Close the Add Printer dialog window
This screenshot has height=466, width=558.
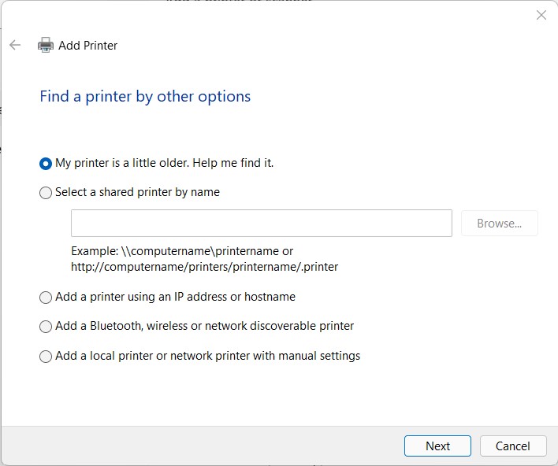[541, 15]
